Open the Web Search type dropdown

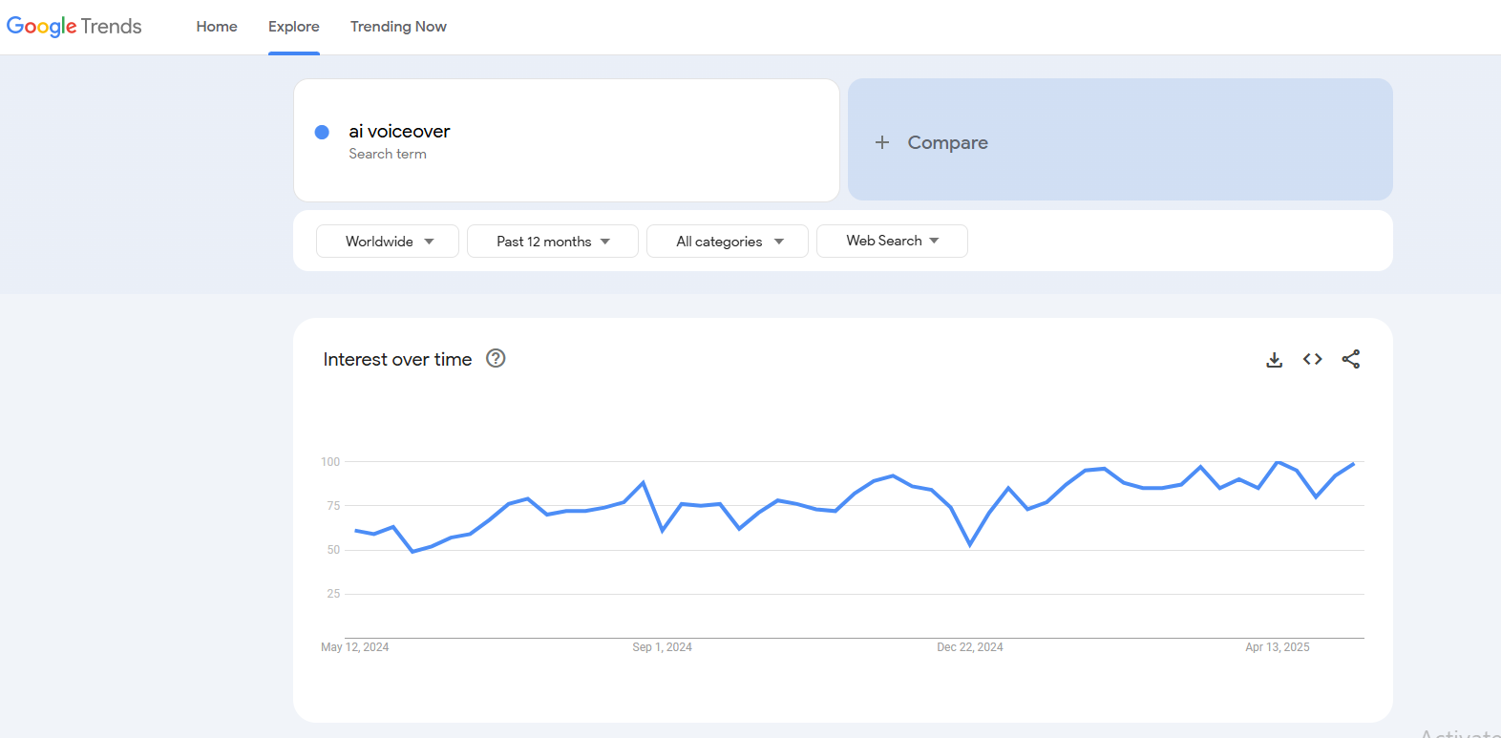(892, 241)
